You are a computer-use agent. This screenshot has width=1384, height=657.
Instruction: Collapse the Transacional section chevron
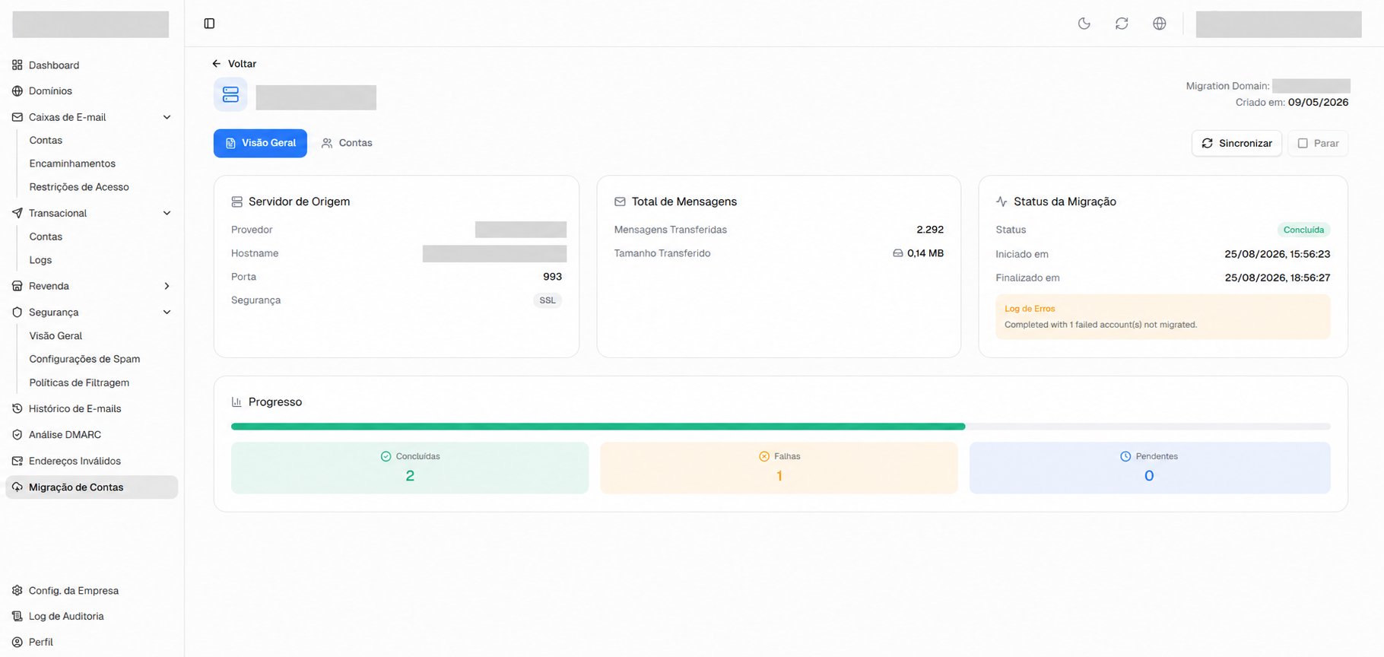[167, 213]
